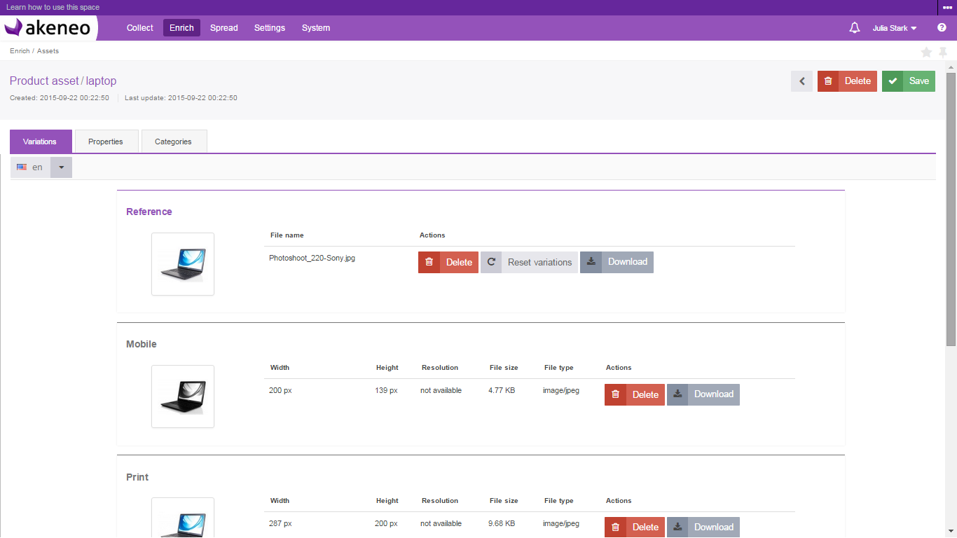Download the Reference file

[617, 262]
